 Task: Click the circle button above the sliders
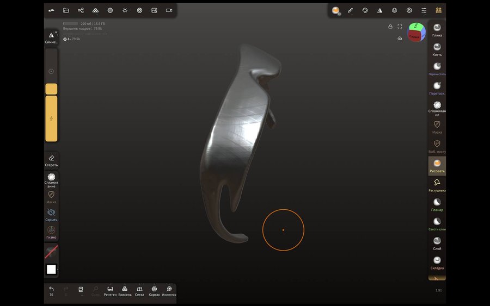(51, 71)
